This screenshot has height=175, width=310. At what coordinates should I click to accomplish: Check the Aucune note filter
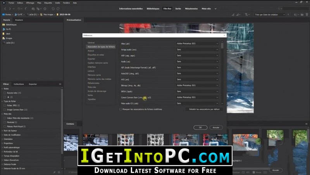pos(5,93)
